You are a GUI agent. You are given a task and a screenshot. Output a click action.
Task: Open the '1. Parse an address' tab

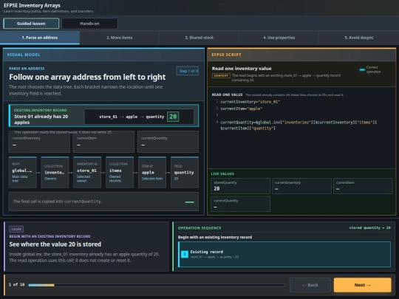click(x=40, y=38)
